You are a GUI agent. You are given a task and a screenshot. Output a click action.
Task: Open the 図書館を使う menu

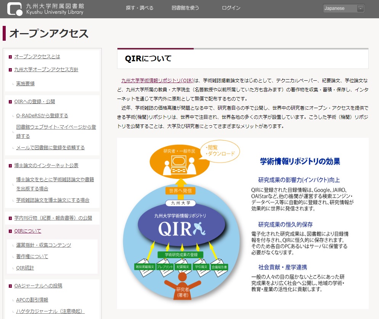[185, 8]
